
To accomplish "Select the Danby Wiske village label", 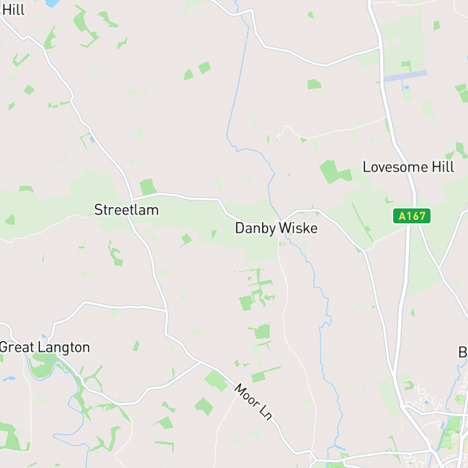I will pyautogui.click(x=276, y=228).
